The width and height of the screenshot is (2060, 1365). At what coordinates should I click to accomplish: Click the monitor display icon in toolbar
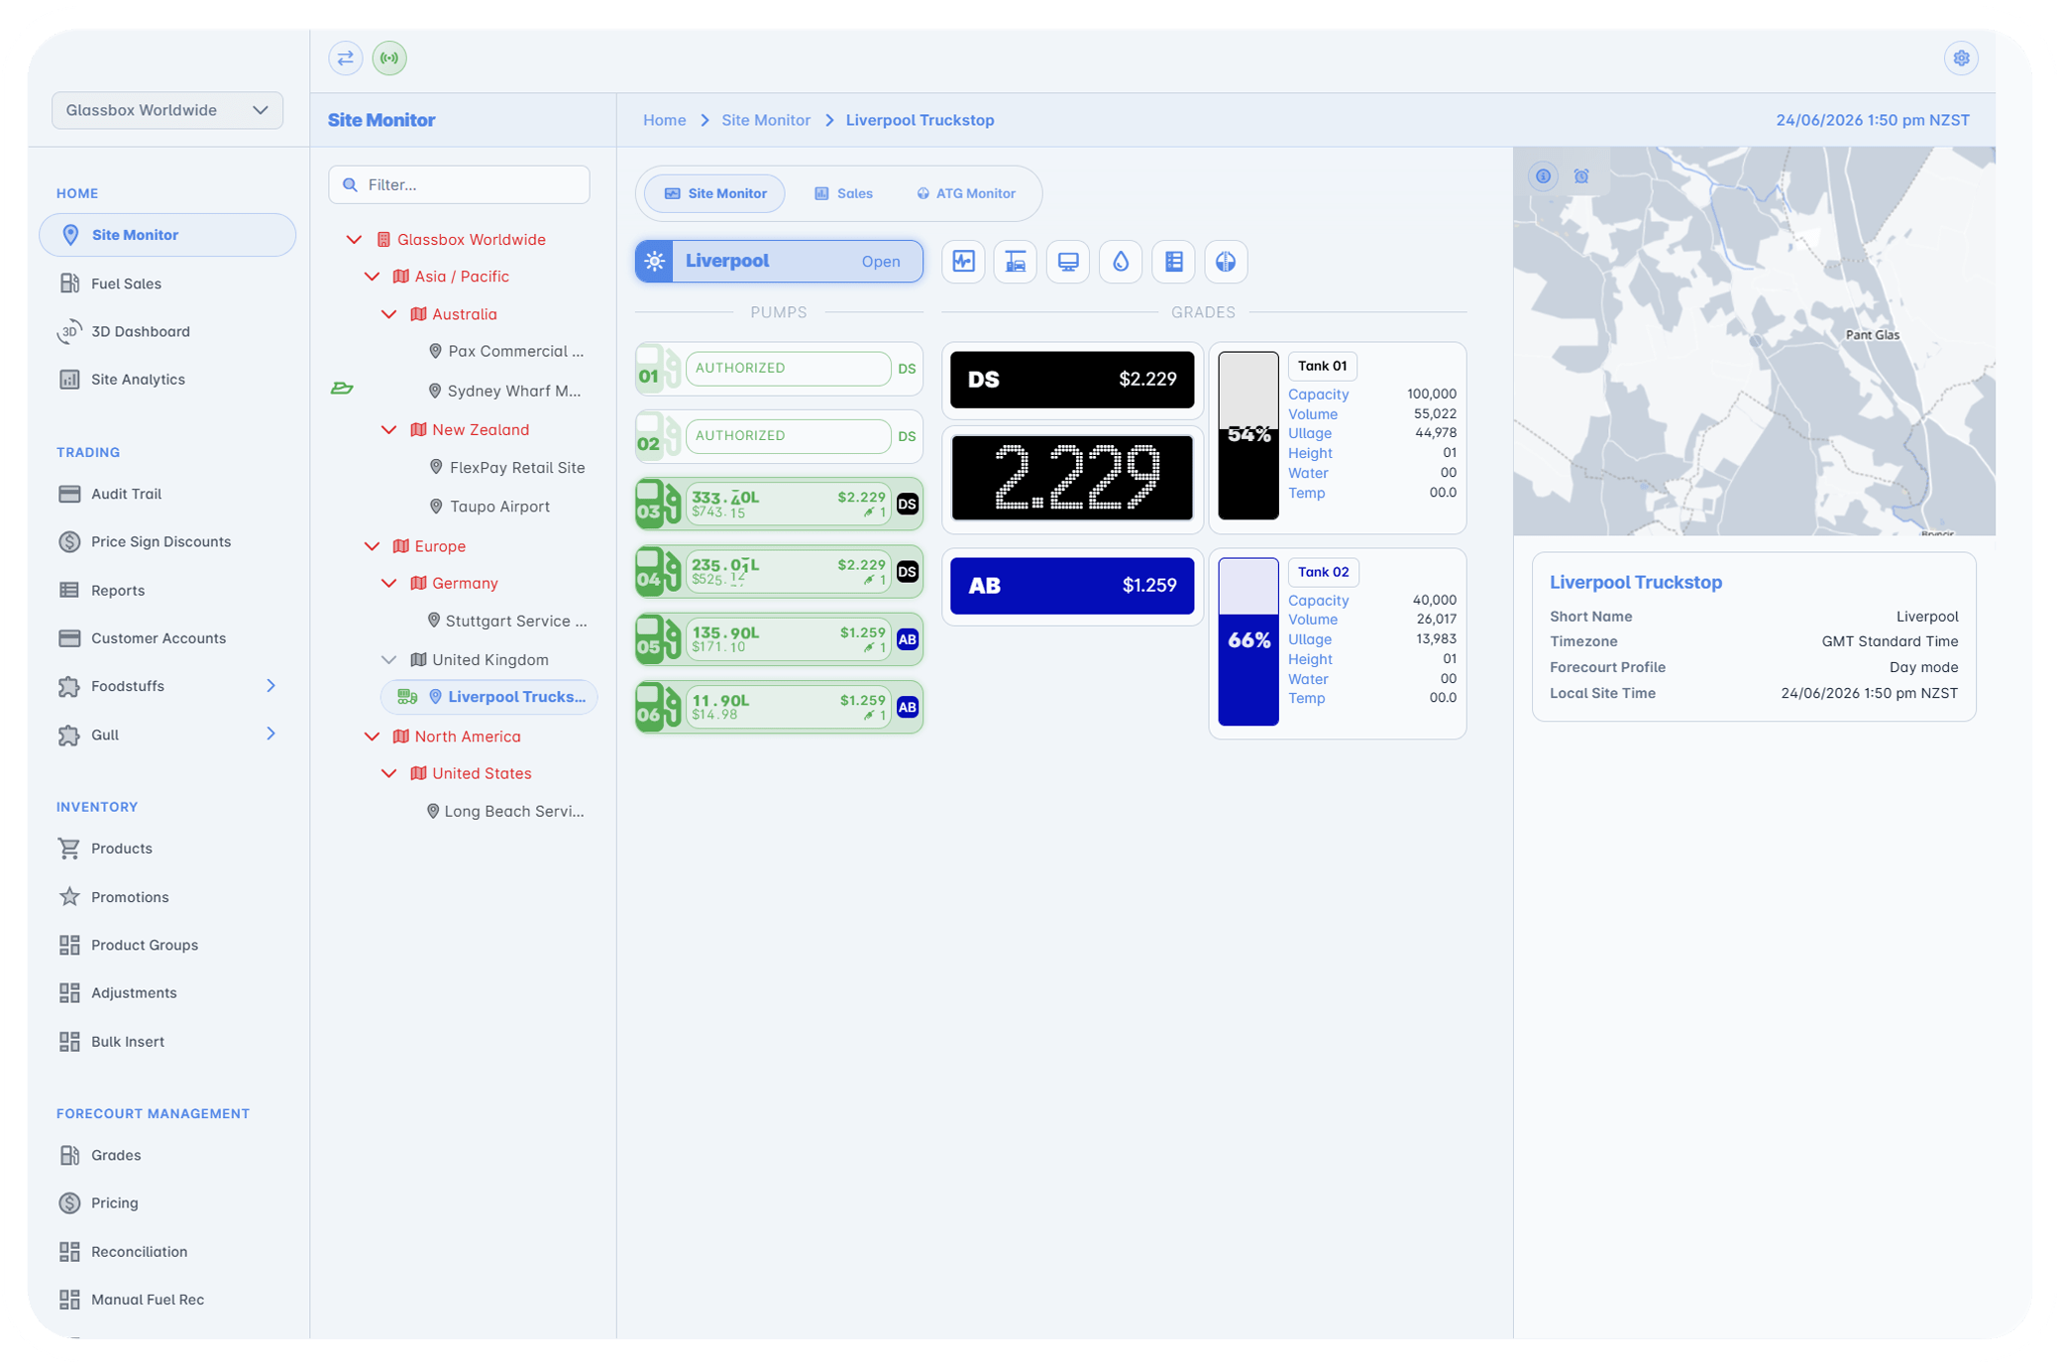point(1068,262)
